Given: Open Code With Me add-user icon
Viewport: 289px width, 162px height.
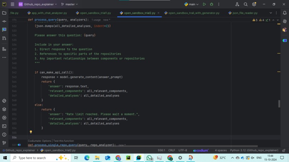Looking at the screenshot, I should (x=237, y=4).
